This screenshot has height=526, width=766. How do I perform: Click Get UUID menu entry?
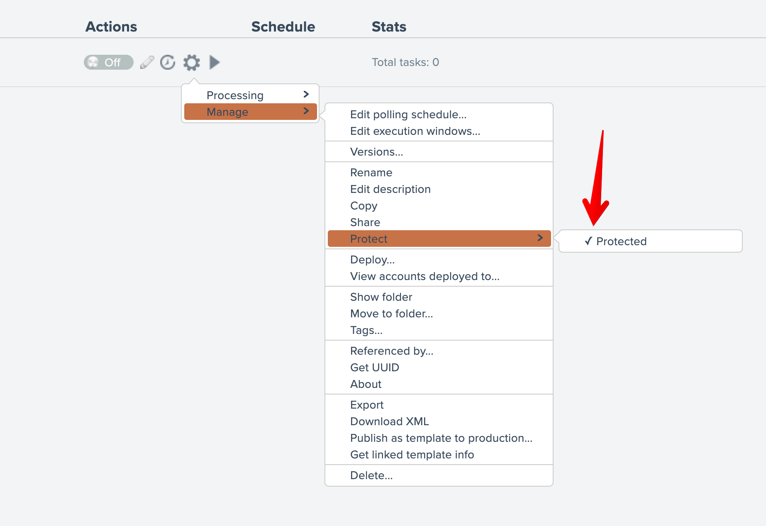pos(374,368)
